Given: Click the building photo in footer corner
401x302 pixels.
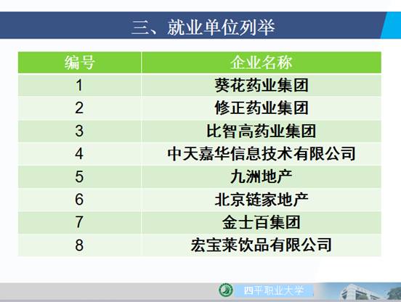Looking at the screenshot, I should pyautogui.click(x=363, y=291).
